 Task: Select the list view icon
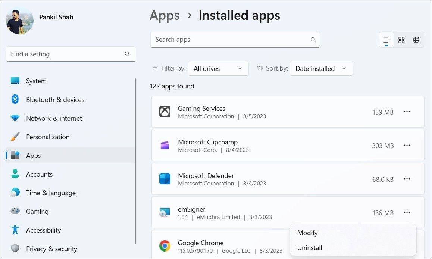point(386,40)
